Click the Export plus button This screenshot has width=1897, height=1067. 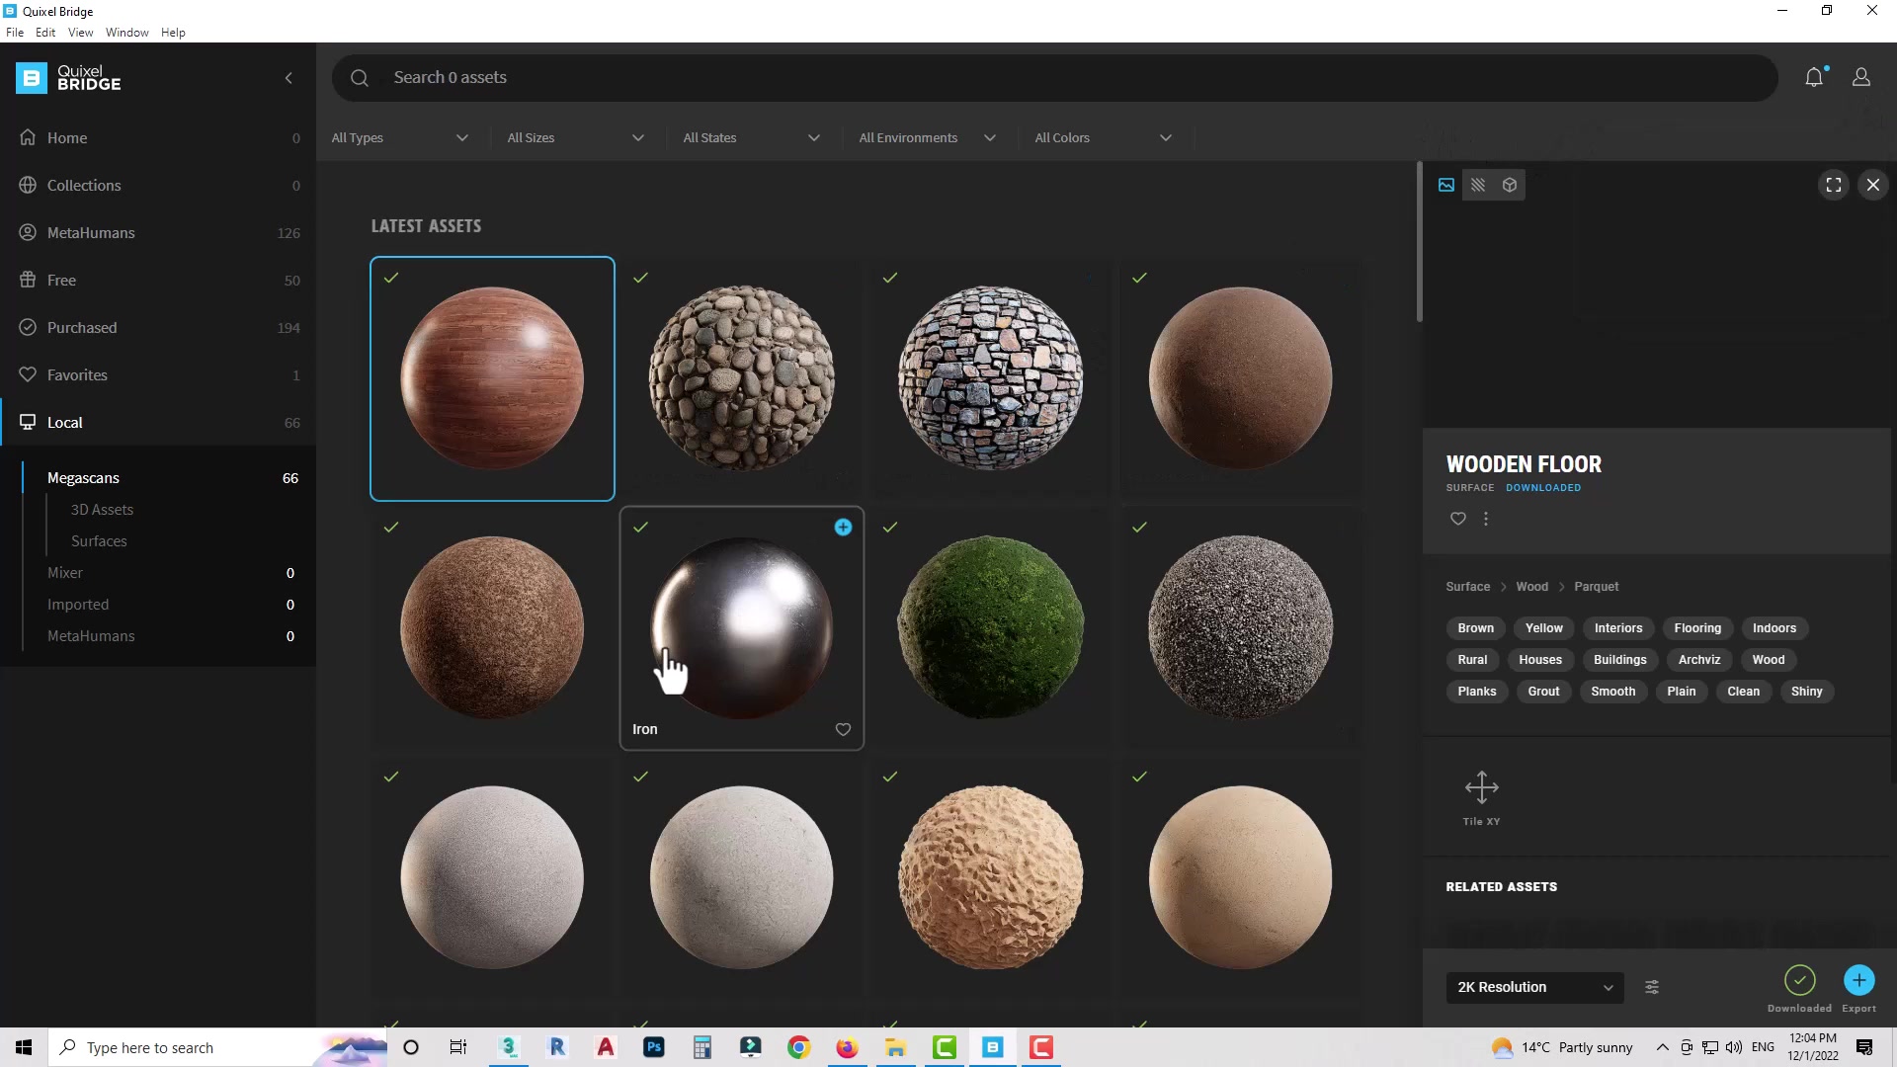(1858, 980)
